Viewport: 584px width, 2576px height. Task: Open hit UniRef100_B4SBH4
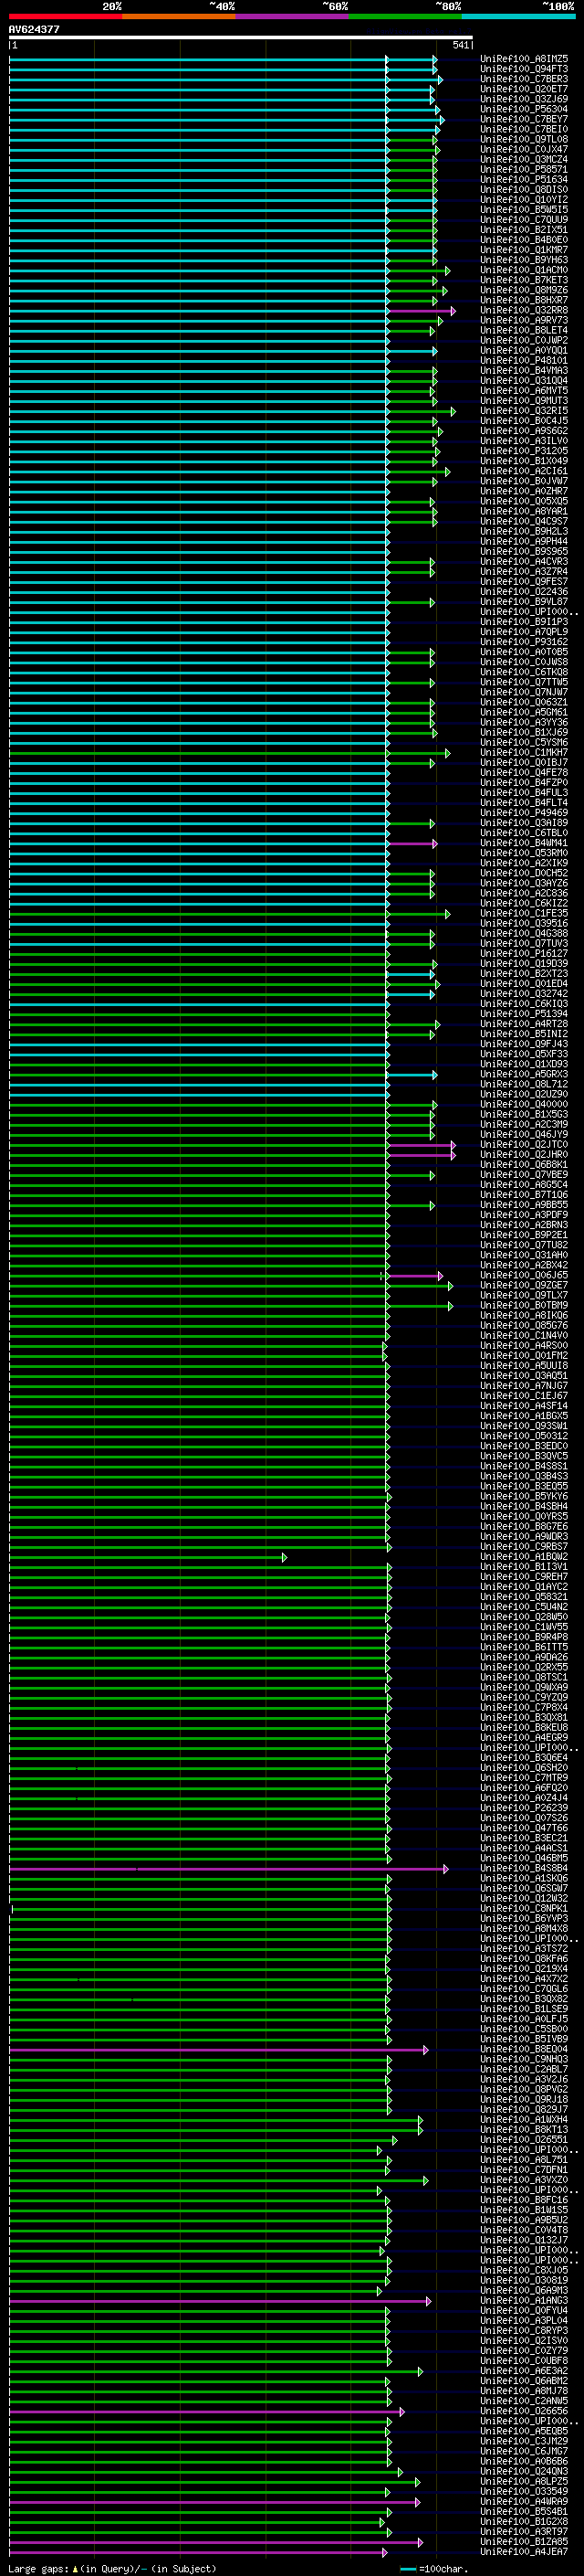(x=524, y=1506)
